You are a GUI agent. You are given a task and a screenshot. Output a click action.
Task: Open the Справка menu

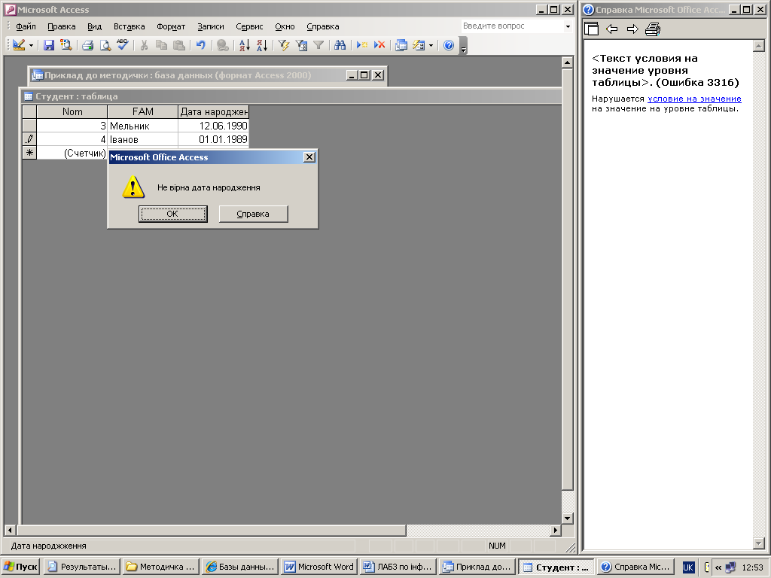pyautogui.click(x=322, y=26)
